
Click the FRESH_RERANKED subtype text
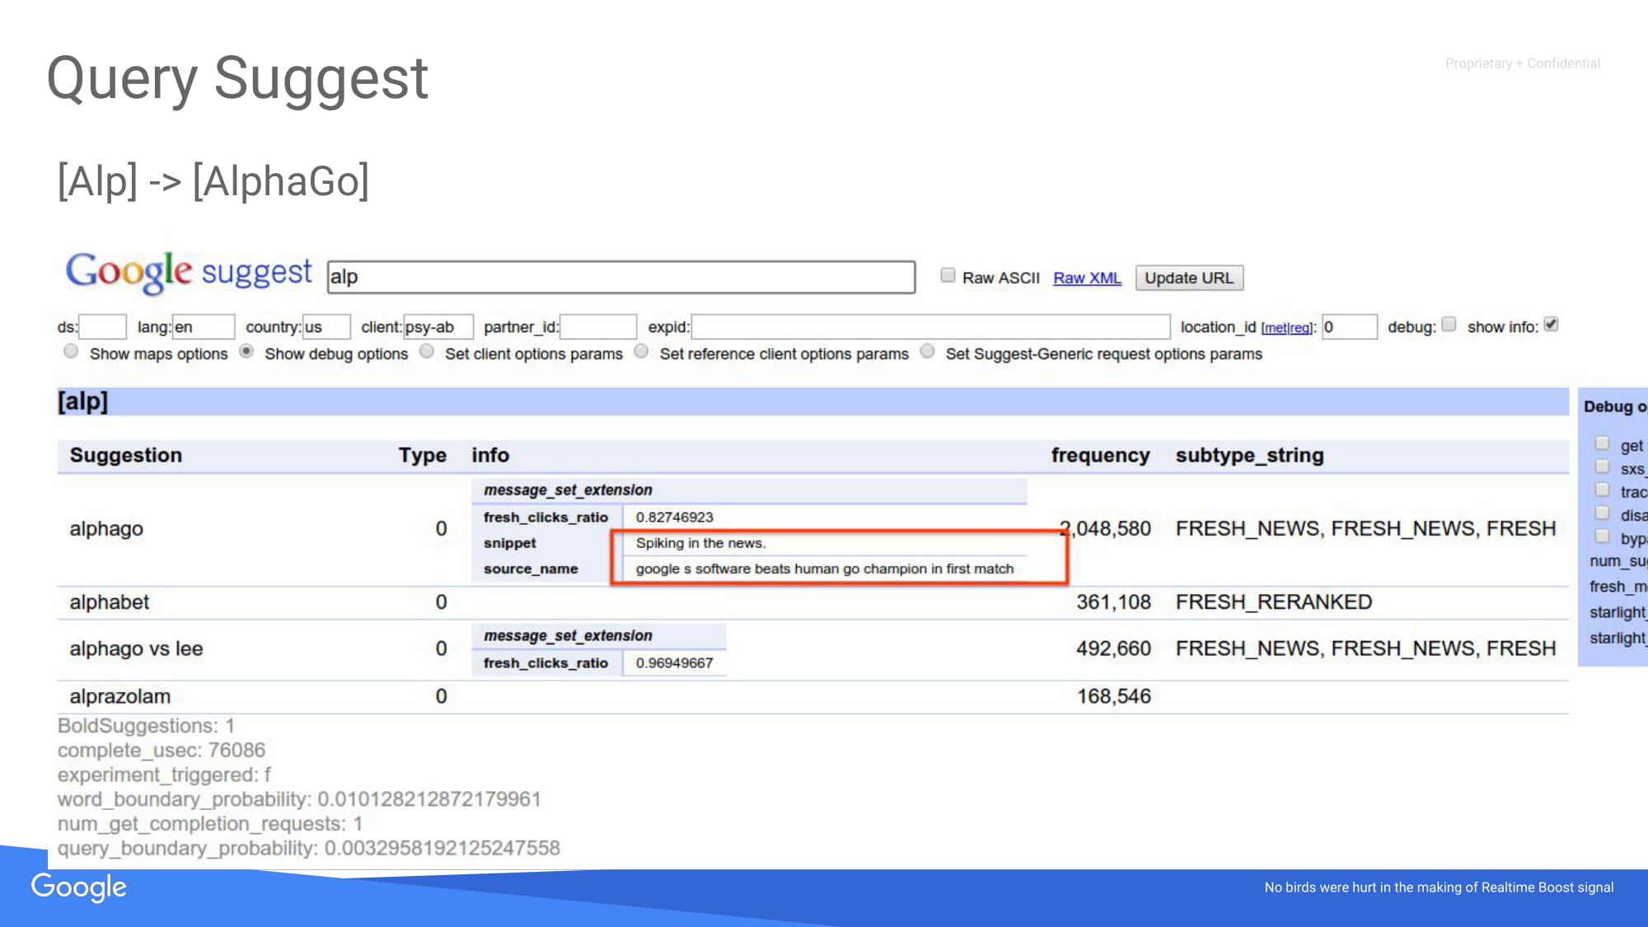tap(1274, 602)
